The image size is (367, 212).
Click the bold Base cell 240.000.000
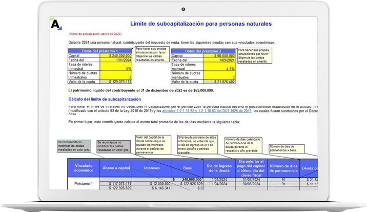tap(187, 179)
